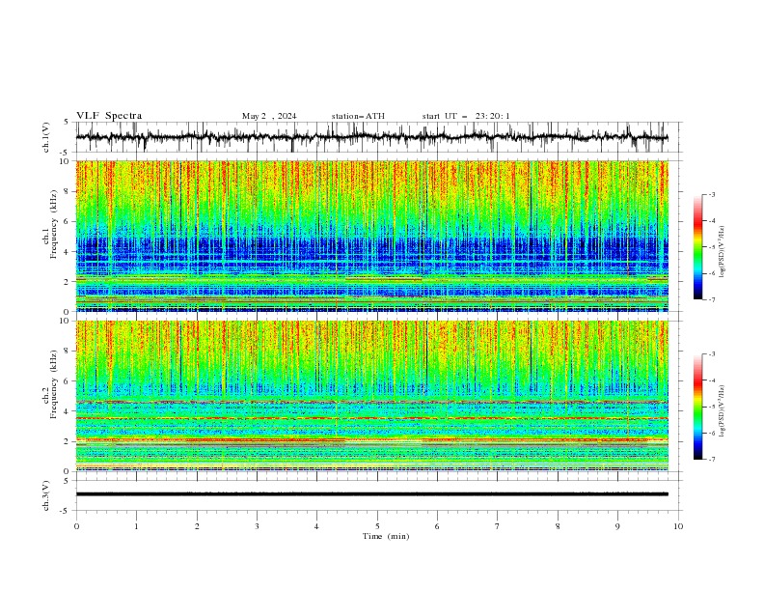
Task: Click the 'ch.3(V)' axis label
Action: click(46, 495)
